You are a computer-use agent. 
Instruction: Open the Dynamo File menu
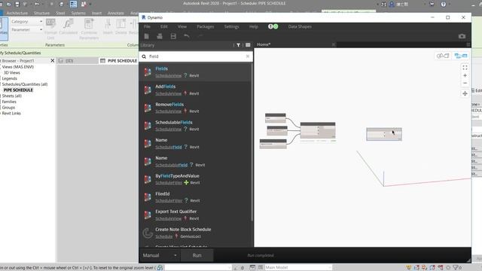point(147,27)
